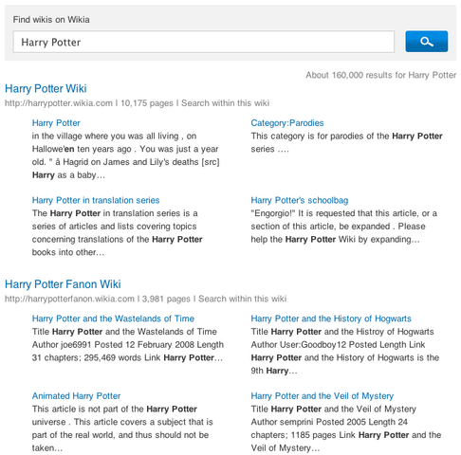Image resolution: width=461 pixels, height=455 pixels.
Task: Open the Category:Parodies link
Action: coord(287,123)
